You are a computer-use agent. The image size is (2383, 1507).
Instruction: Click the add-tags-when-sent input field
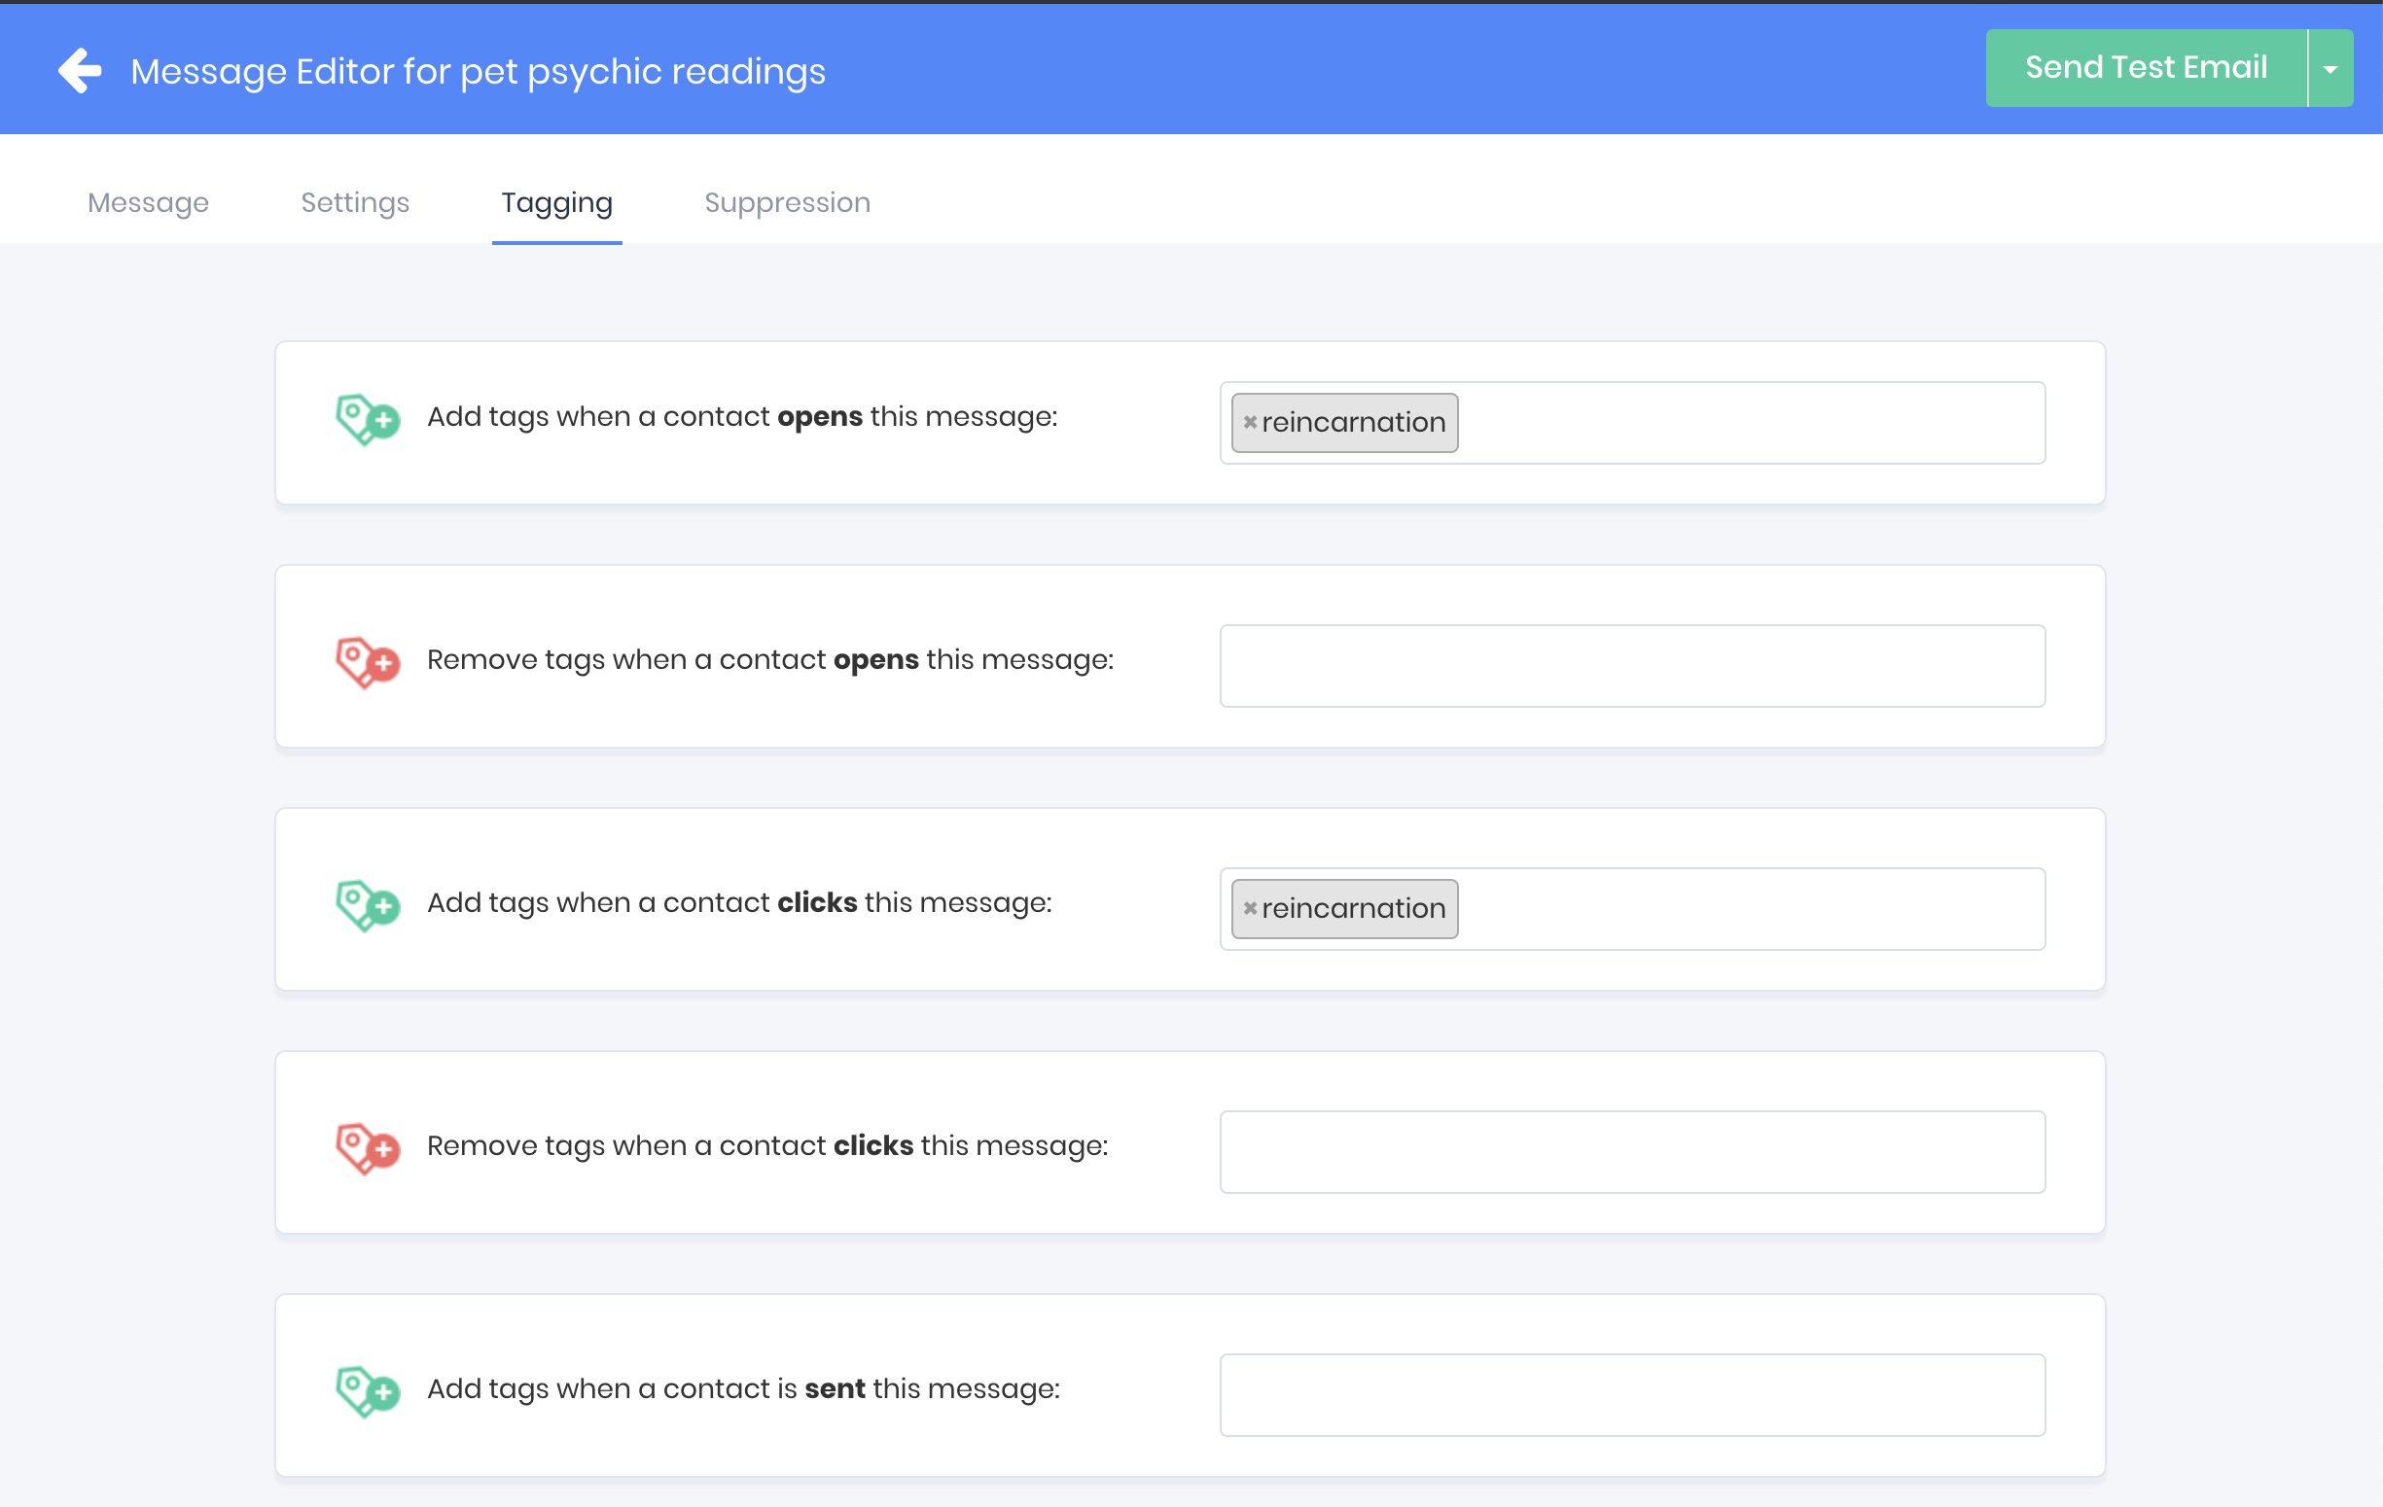point(1632,1395)
